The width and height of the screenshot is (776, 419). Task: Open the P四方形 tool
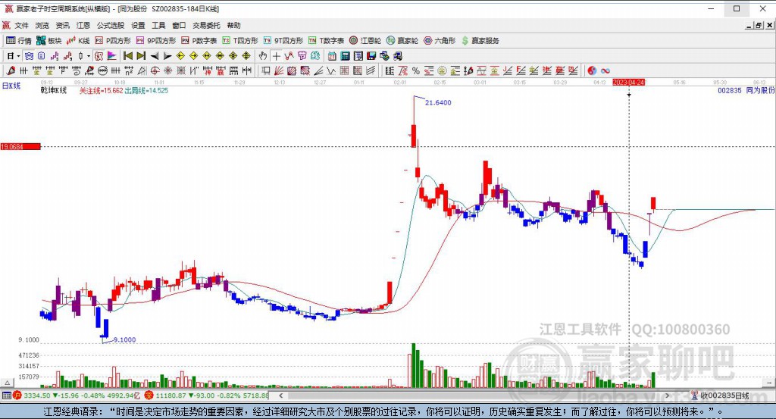click(113, 41)
